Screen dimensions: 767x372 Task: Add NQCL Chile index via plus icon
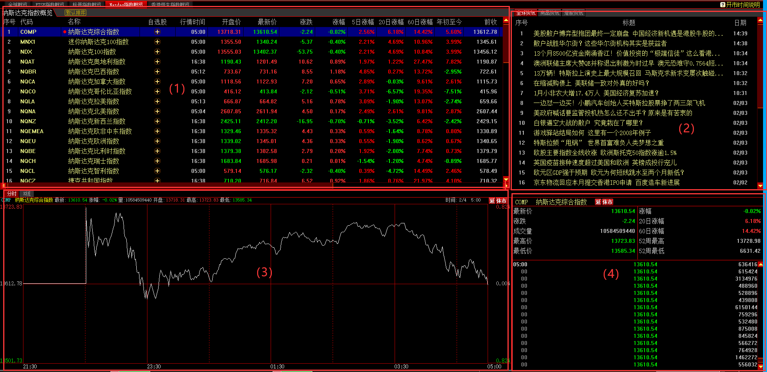tap(157, 171)
